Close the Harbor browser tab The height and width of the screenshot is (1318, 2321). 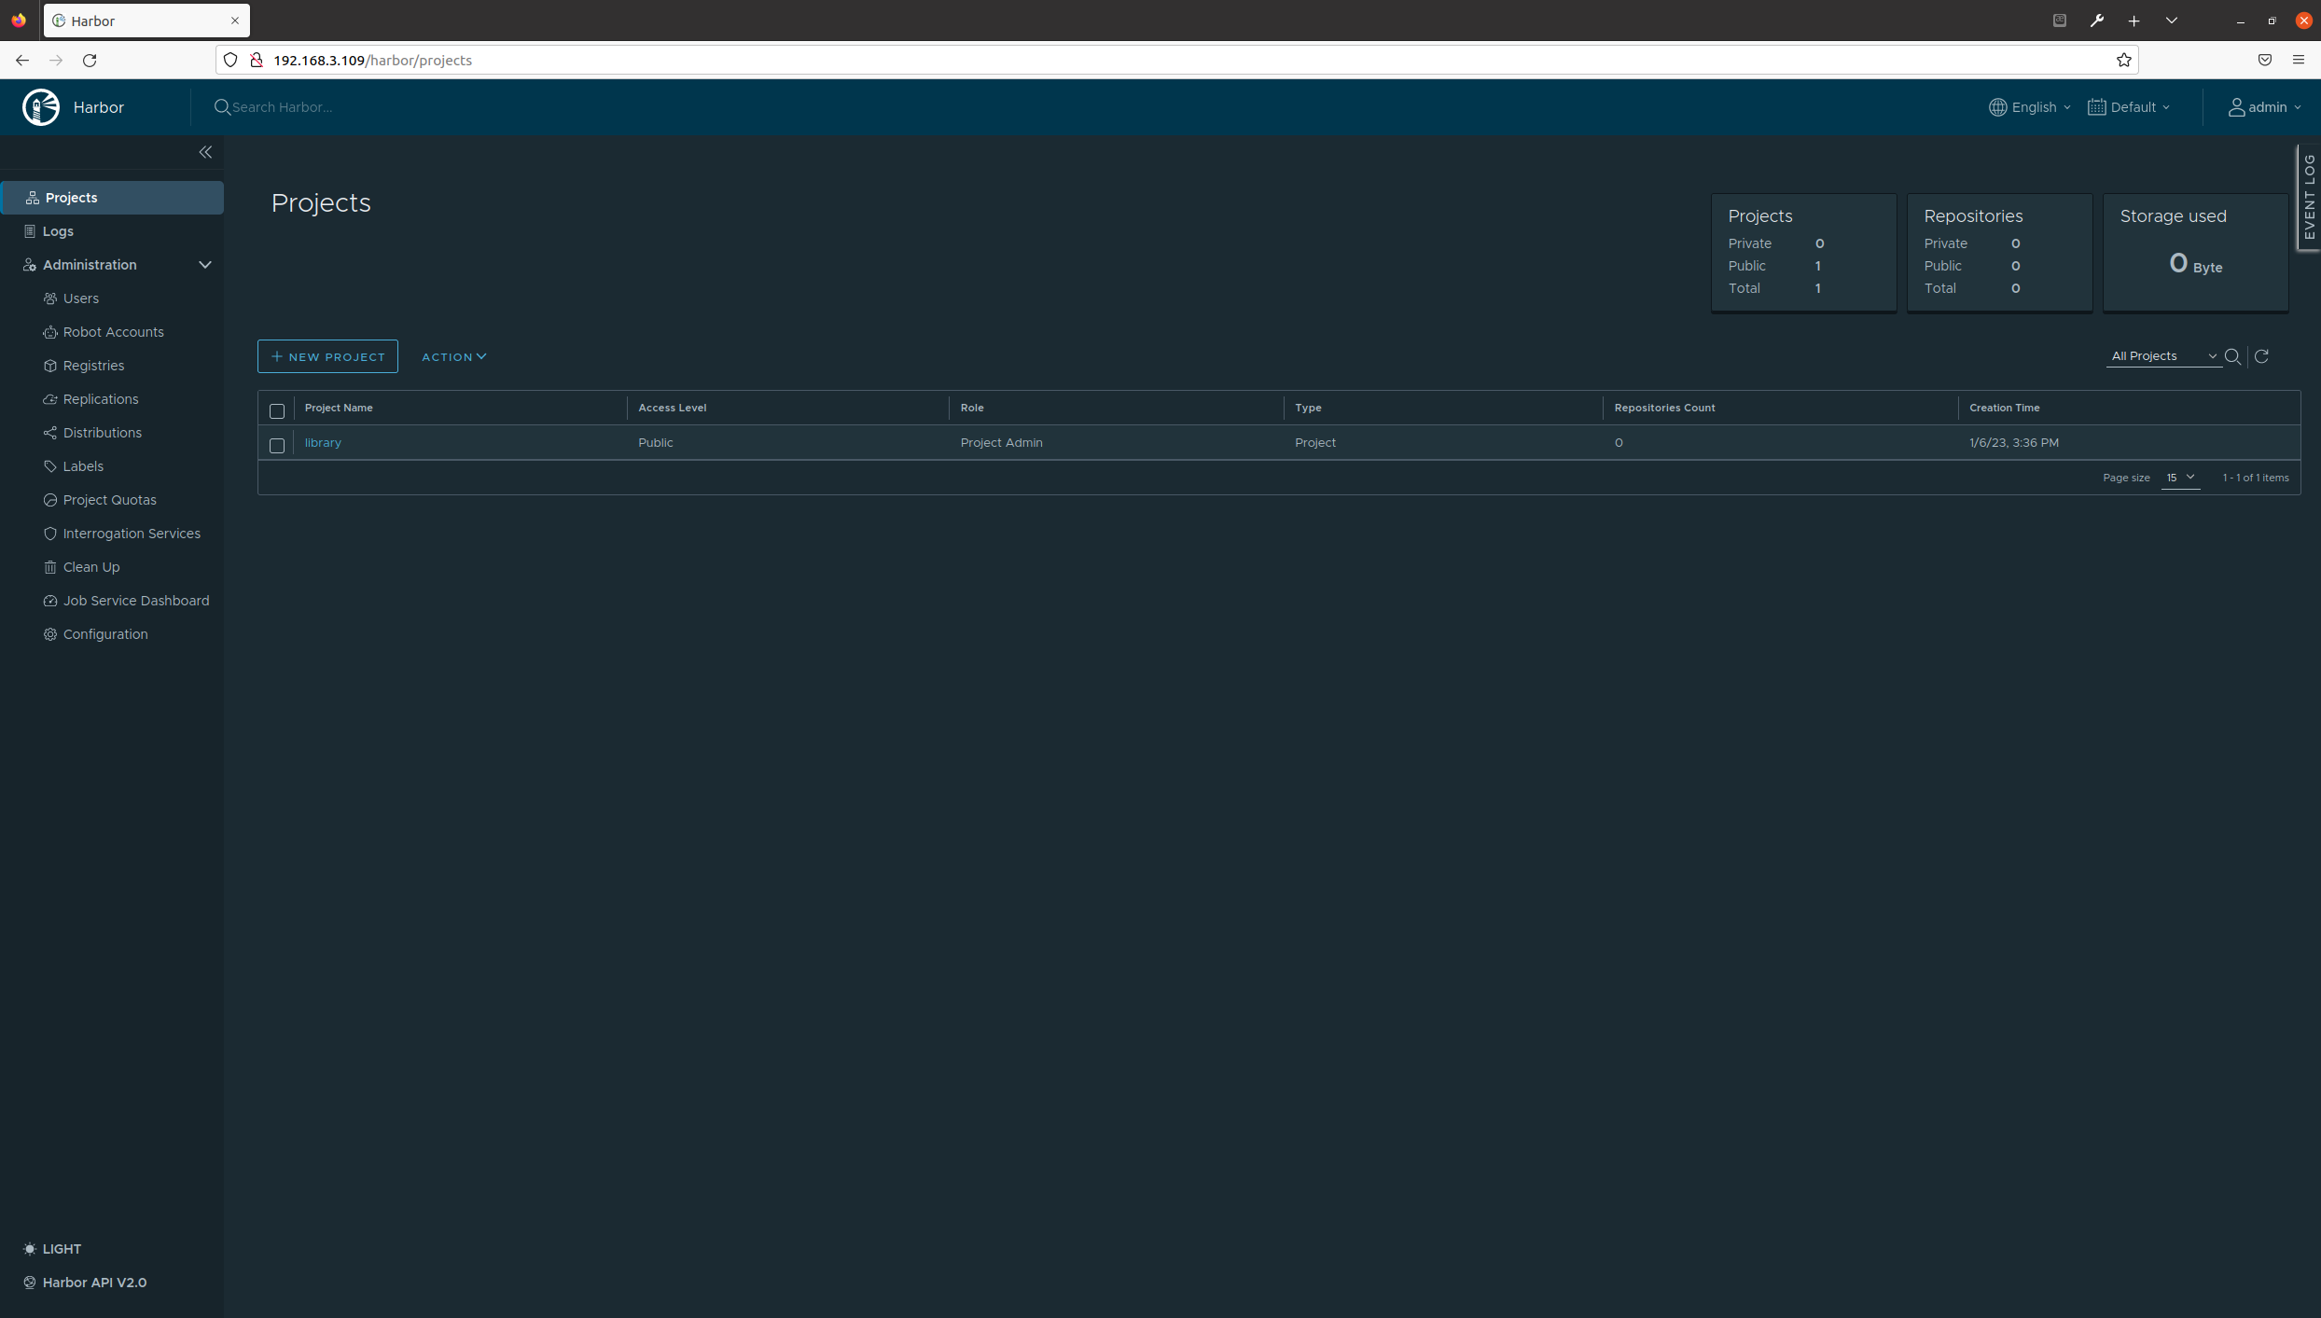coord(235,21)
